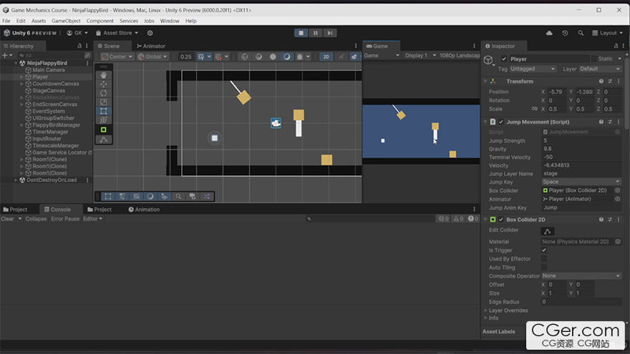Select the Move tool in Scene toolbar
The image size is (630, 354).
[104, 84]
